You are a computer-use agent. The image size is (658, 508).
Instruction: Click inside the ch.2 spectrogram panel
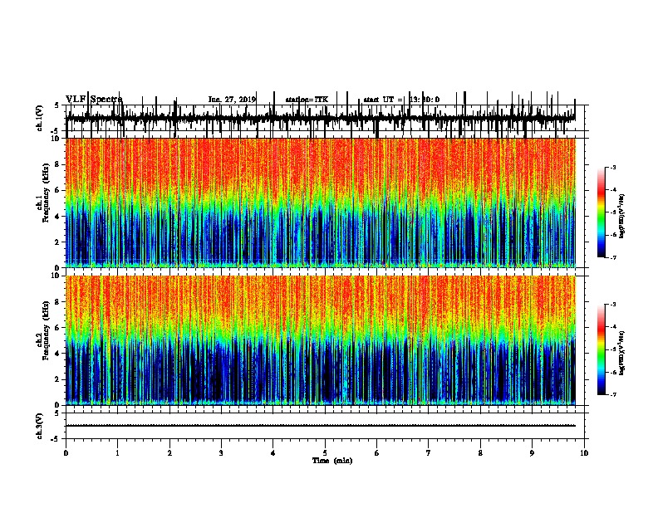tap(321, 340)
